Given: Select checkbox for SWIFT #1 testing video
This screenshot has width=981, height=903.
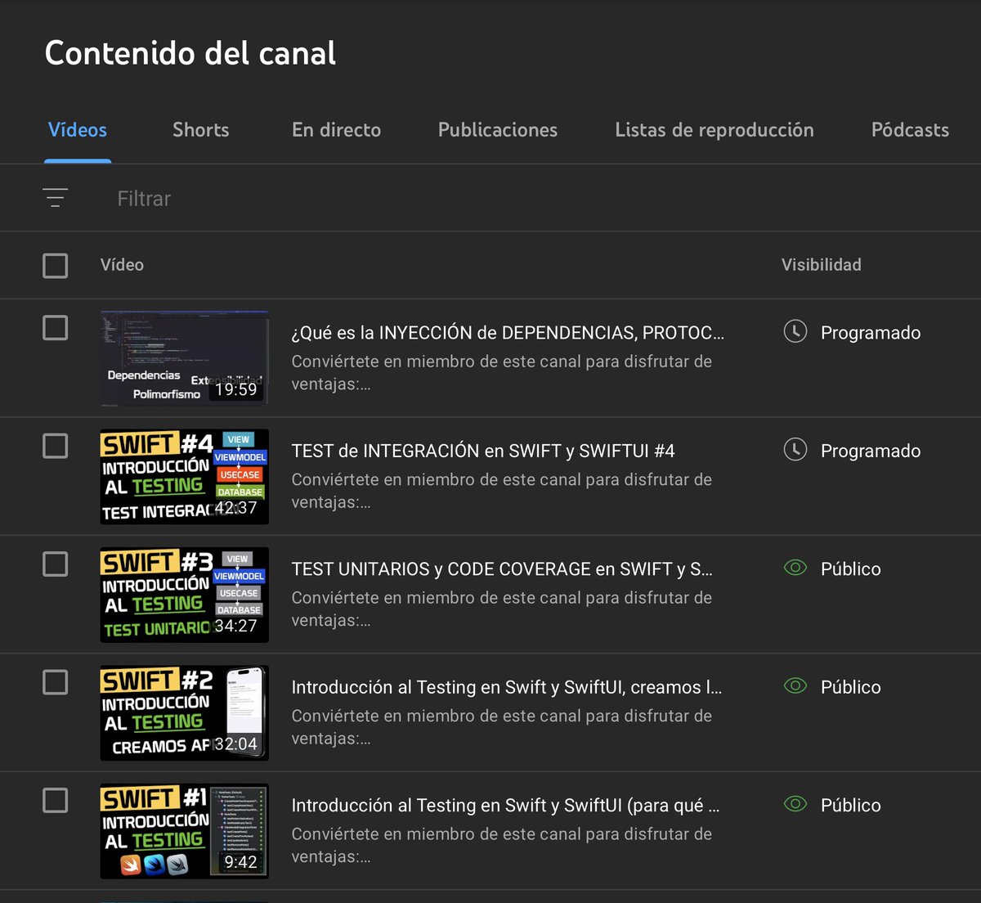Looking at the screenshot, I should pos(55,800).
